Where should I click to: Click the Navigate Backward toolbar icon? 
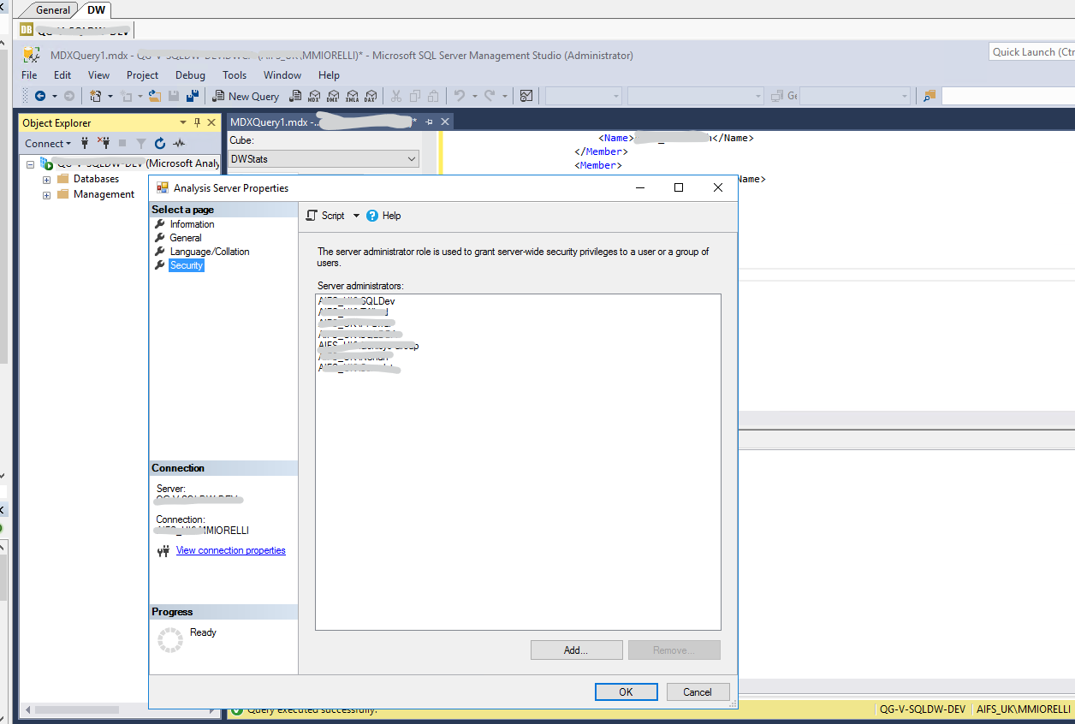39,96
